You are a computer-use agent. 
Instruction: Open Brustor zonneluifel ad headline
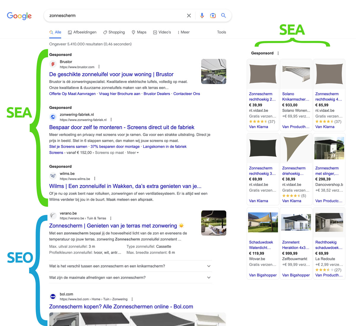click(x=111, y=74)
